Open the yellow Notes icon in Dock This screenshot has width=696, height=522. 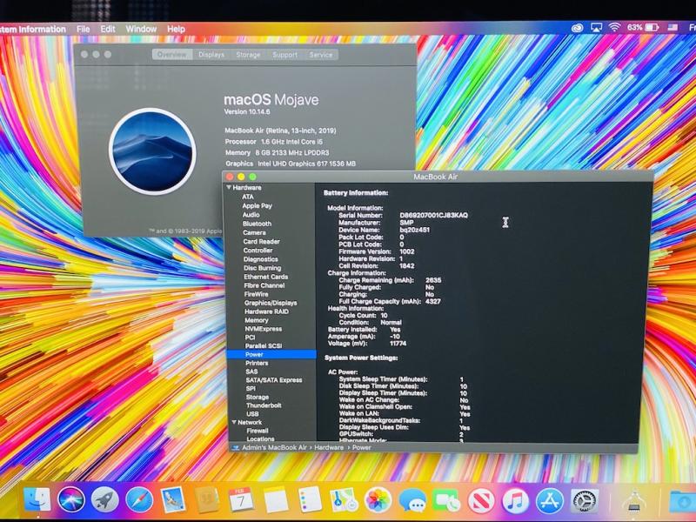pos(276,499)
